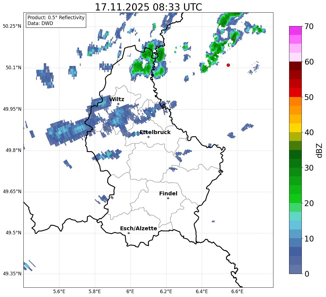Click the 30 tick on the colorbar
The width and height of the screenshot is (326, 297).
click(x=309, y=168)
